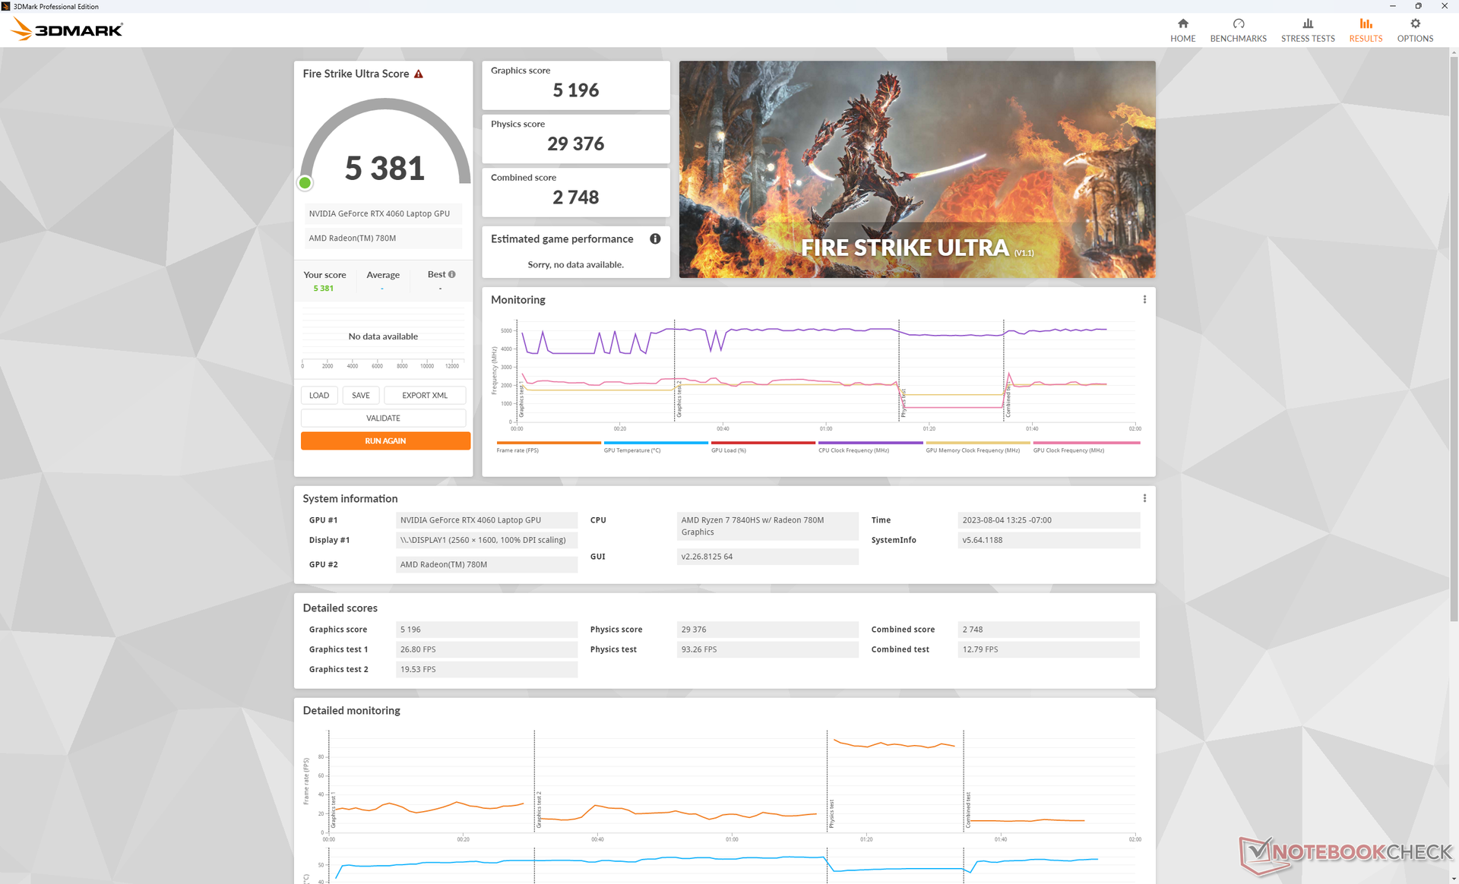Click the 3DMark logo

67,30
